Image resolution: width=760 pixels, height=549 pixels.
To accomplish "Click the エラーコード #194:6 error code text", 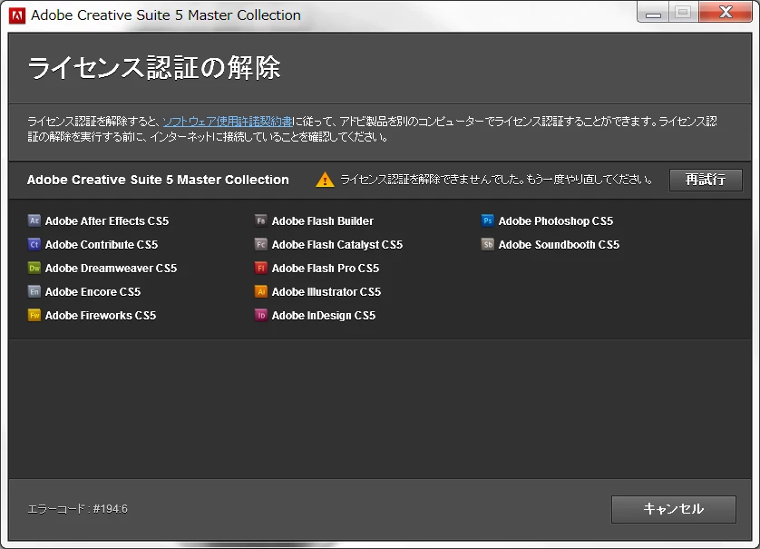I will click(77, 509).
